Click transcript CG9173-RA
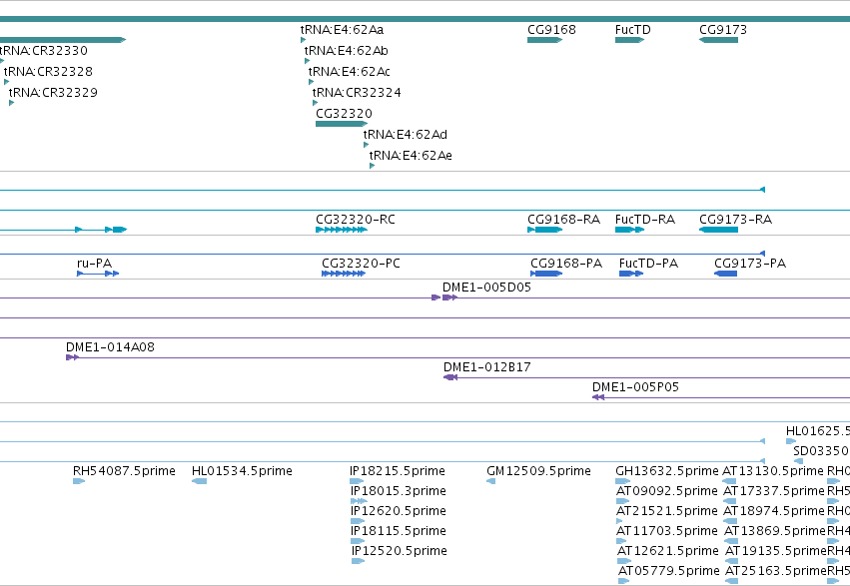This screenshot has height=586, width=850. tap(718, 230)
